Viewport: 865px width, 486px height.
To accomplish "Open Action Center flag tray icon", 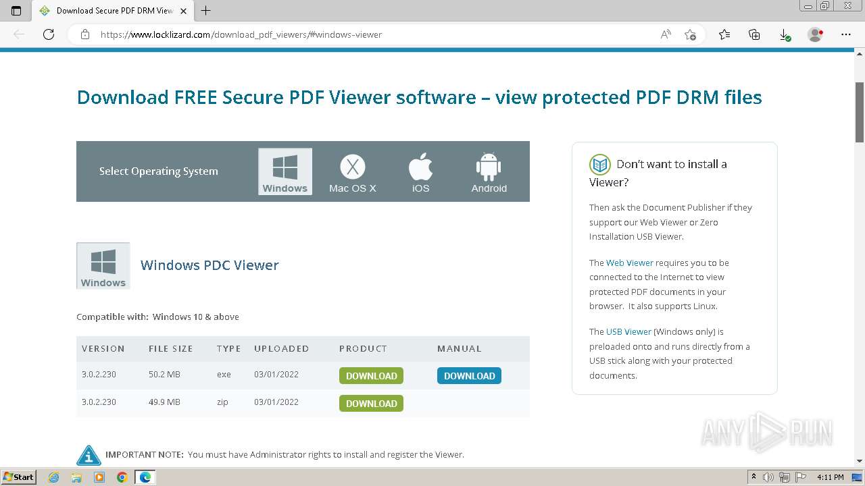I will pyautogui.click(x=800, y=477).
